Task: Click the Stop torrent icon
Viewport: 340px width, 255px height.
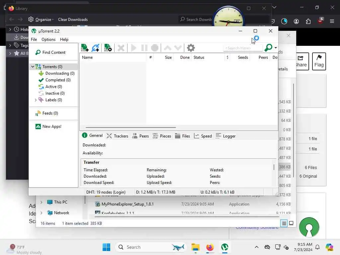Action: [155, 48]
